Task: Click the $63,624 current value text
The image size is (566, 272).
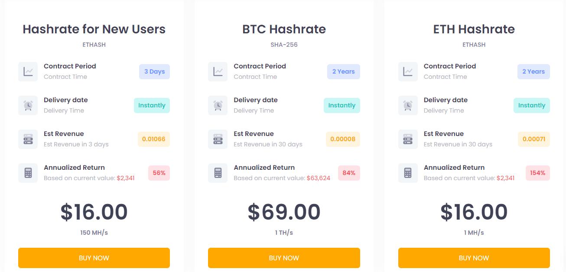Action: pyautogui.click(x=319, y=178)
